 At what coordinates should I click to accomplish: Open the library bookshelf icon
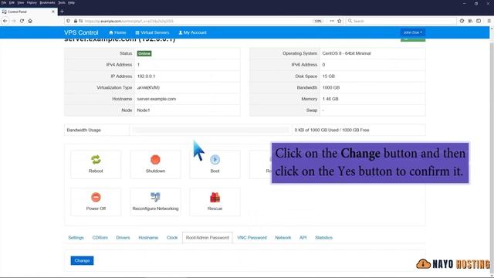click(470, 21)
